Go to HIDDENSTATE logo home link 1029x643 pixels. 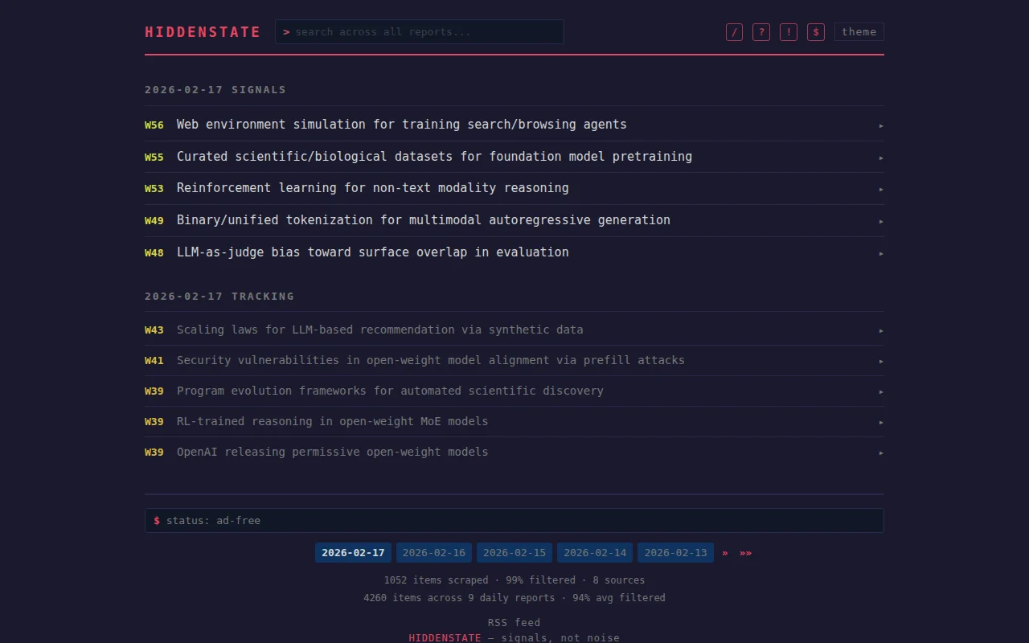pyautogui.click(x=203, y=32)
